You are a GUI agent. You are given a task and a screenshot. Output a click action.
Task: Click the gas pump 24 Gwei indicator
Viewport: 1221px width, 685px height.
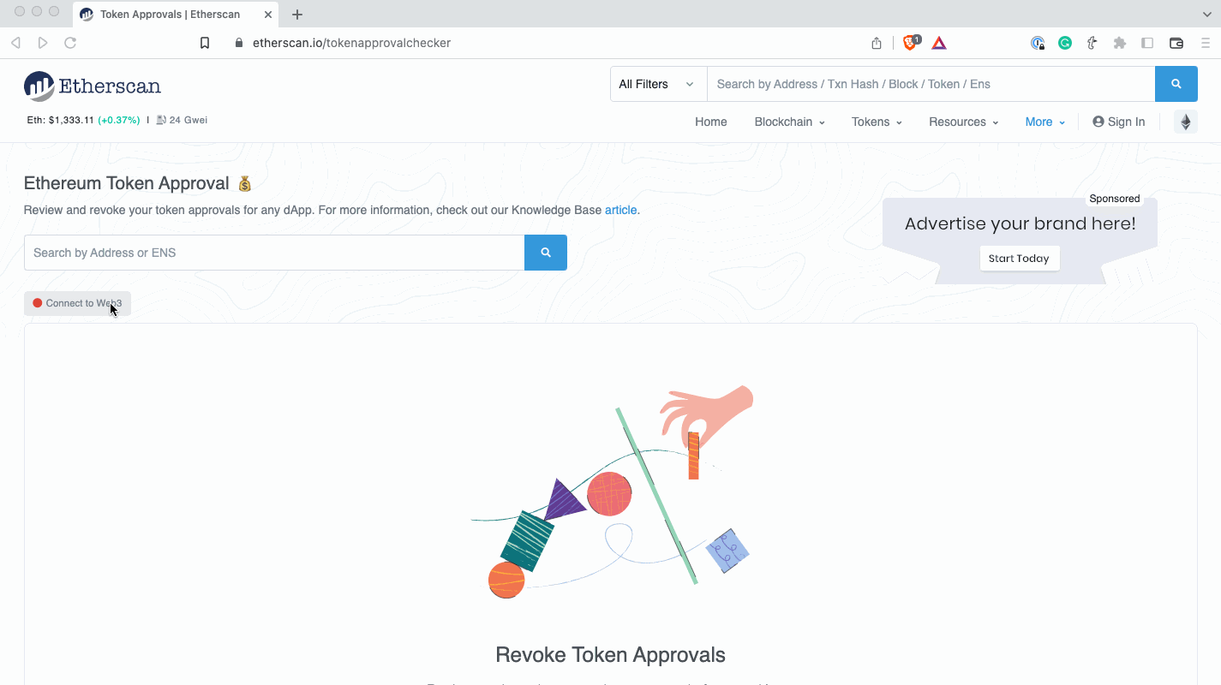click(x=182, y=120)
